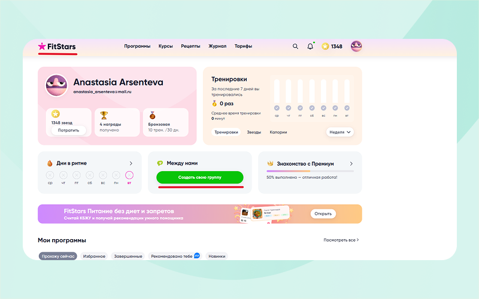The width and height of the screenshot is (479, 299).
Task: Click the 50% выполнено — отличная работа! text
Action: click(302, 177)
